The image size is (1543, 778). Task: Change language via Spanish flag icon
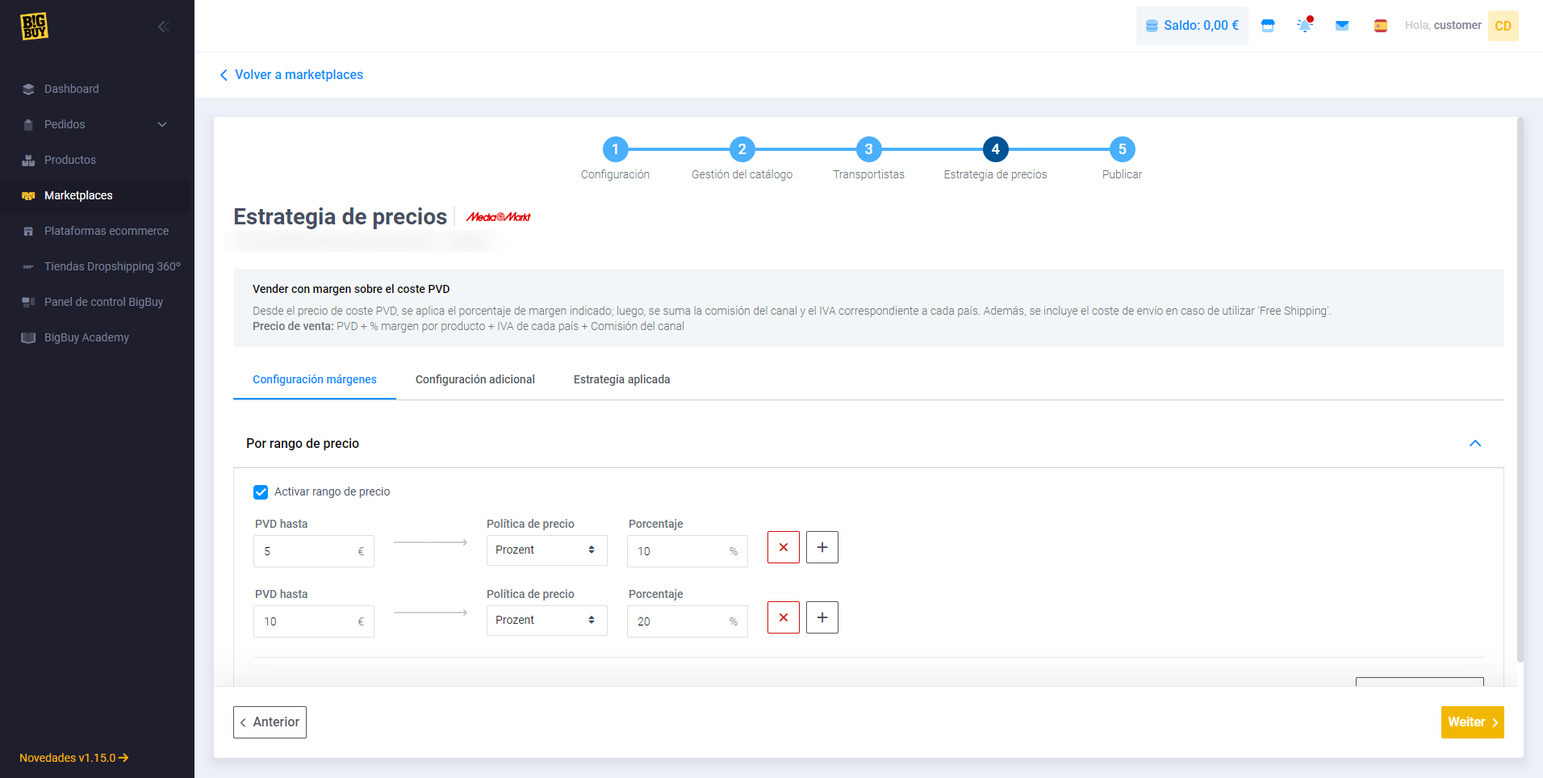(x=1381, y=26)
